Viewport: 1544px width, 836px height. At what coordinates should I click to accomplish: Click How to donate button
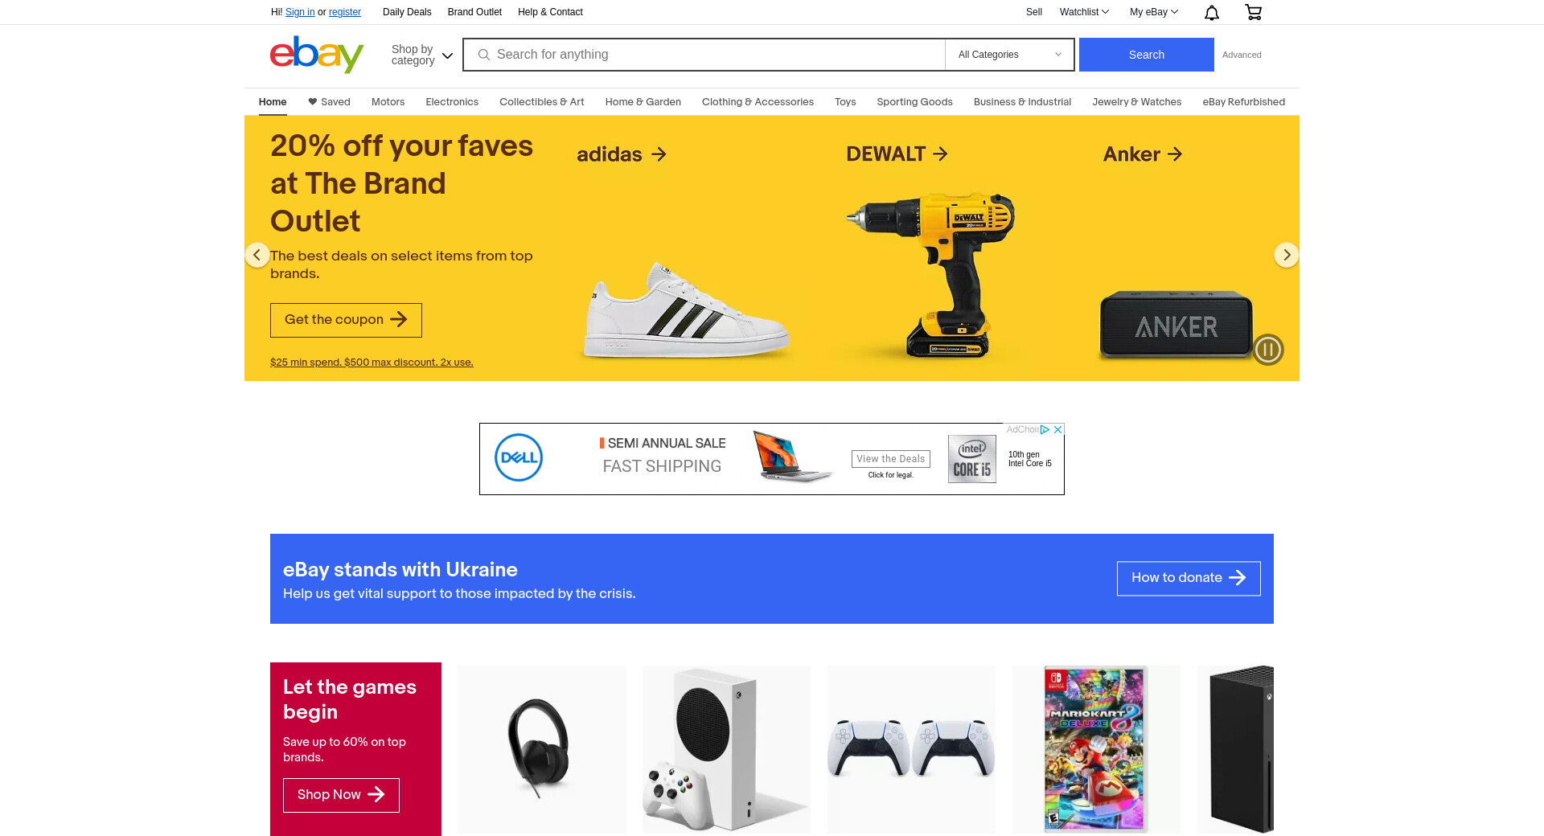tap(1189, 578)
